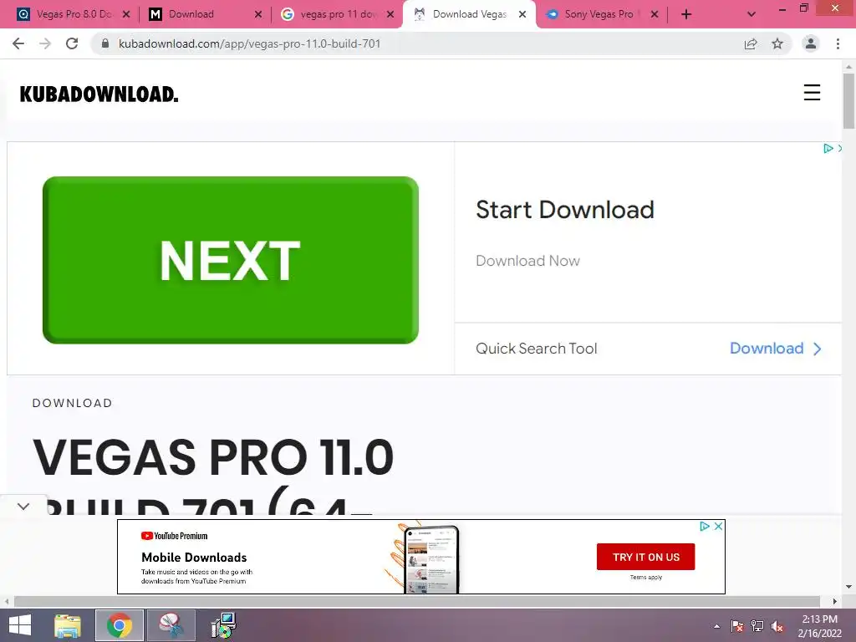Click the Chrome taskbar icon
The image size is (856, 642).
120,625
